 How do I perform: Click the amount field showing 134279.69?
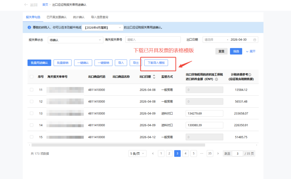click(x=204, y=113)
